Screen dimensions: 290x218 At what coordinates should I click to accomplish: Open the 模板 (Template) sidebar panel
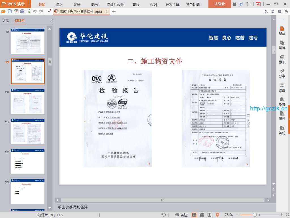(x=282, y=59)
